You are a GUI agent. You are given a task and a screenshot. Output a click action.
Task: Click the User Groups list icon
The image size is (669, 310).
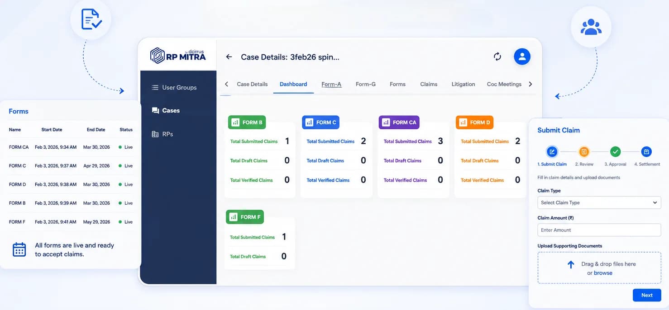point(155,88)
